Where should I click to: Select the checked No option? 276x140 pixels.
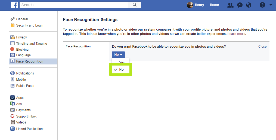[x=121, y=70]
